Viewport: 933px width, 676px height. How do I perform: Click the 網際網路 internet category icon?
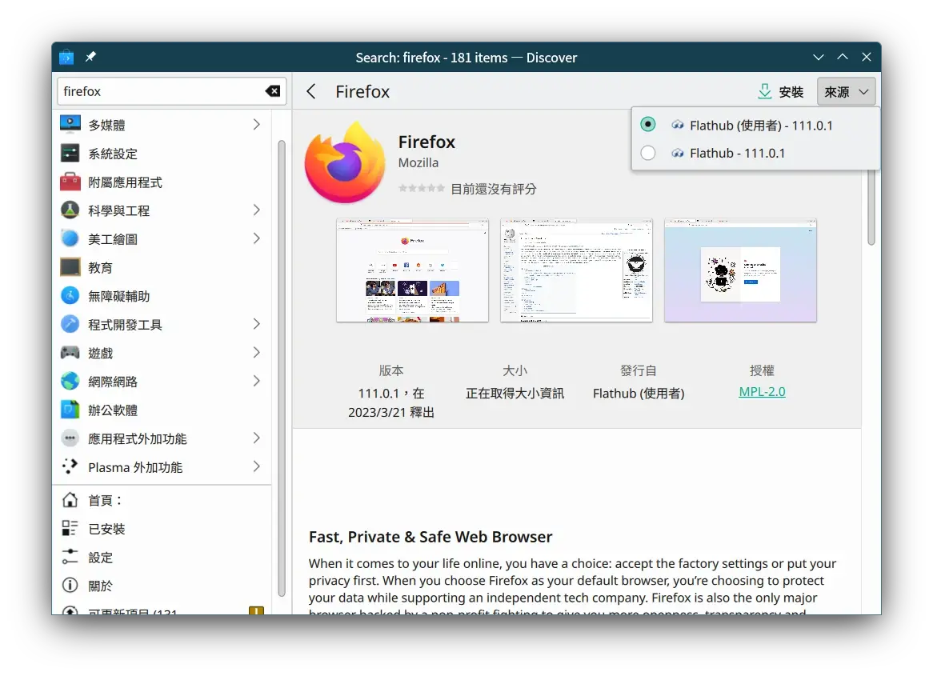[69, 381]
